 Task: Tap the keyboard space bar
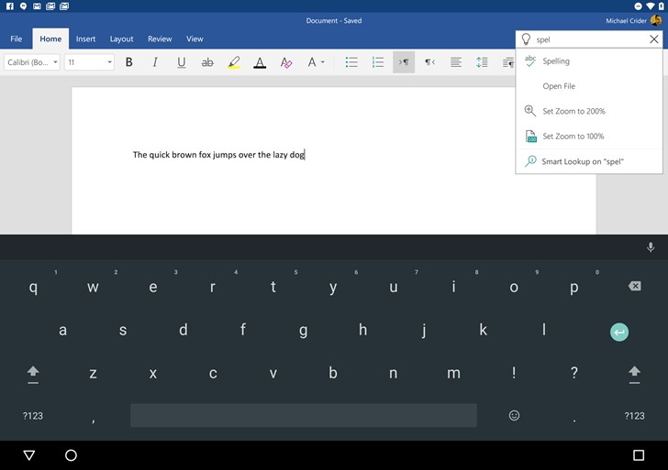pyautogui.click(x=304, y=416)
